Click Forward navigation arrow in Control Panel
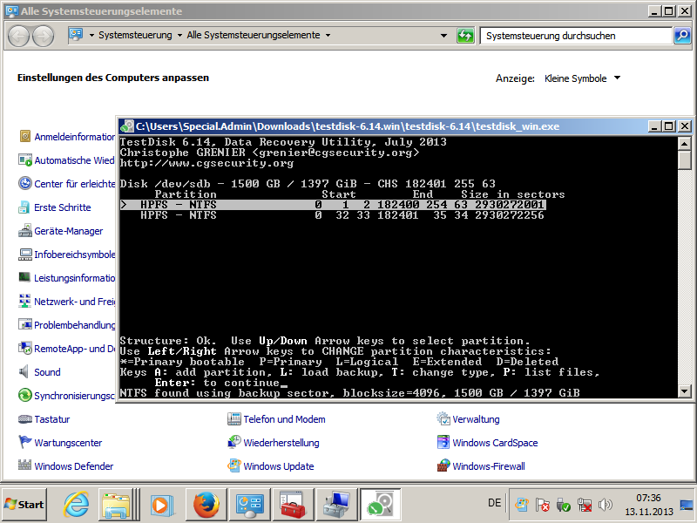Image resolution: width=697 pixels, height=523 pixels. tap(43, 36)
